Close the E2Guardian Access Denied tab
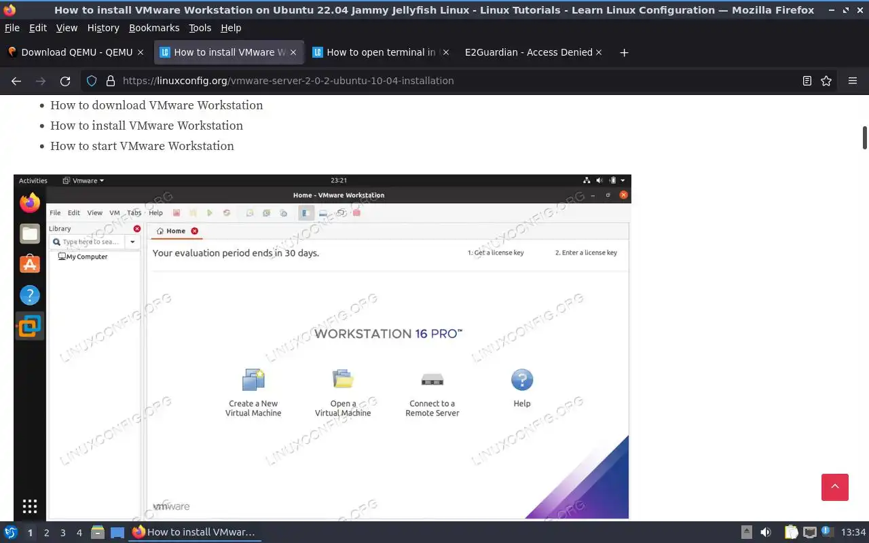Screen dimensions: 869x543 pos(599,52)
